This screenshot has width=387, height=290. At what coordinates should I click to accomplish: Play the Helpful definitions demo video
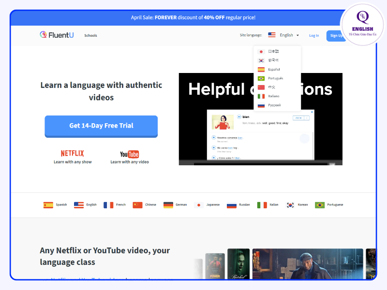(x=260, y=119)
